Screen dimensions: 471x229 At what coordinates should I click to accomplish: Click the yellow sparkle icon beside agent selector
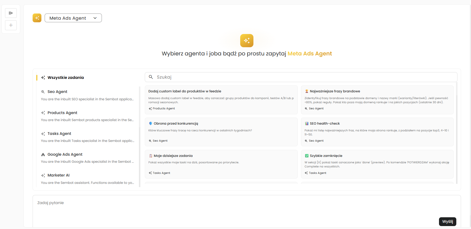click(37, 18)
